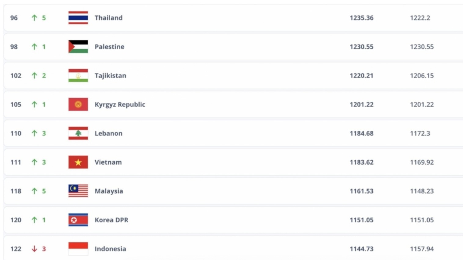463x260 pixels.
Task: Select the Tajikistan flag icon
Action: (x=78, y=76)
